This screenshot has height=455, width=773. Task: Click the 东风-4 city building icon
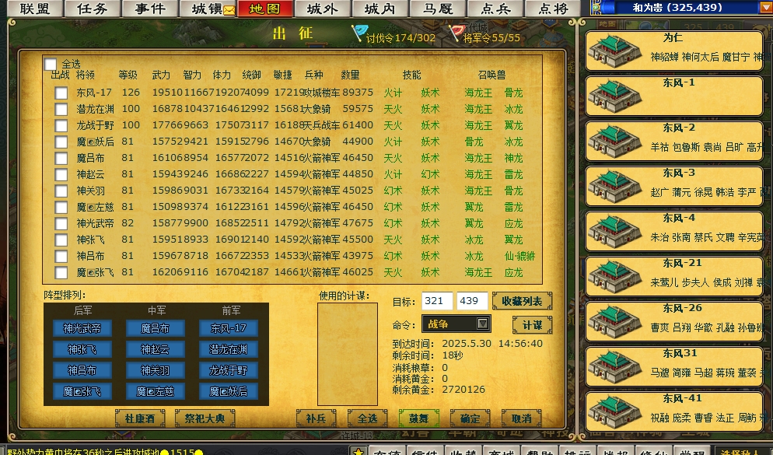click(x=615, y=232)
